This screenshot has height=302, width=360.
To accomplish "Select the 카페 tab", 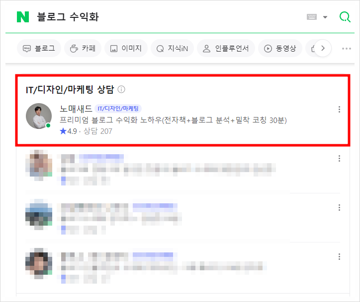I will pos(83,48).
